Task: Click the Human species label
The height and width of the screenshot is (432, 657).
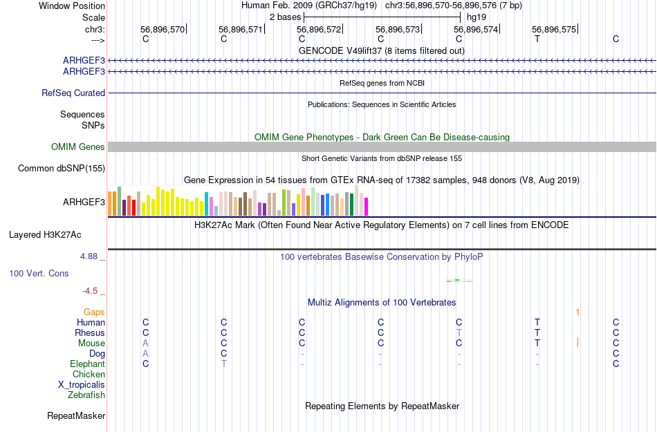Action: click(91, 323)
